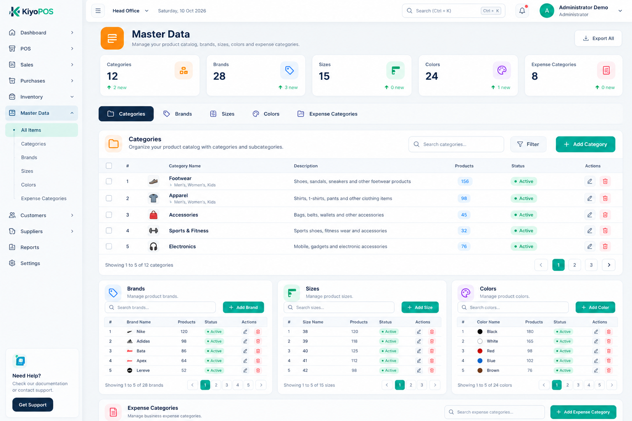Go to categories page 2
Image resolution: width=632 pixels, height=421 pixels.
[x=575, y=265]
